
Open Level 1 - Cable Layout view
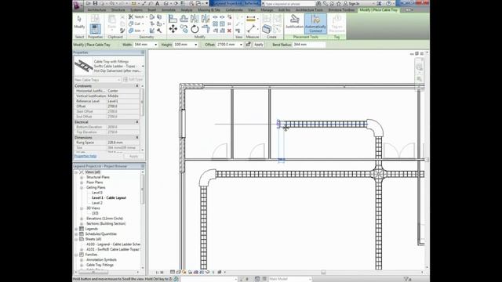(x=109, y=198)
